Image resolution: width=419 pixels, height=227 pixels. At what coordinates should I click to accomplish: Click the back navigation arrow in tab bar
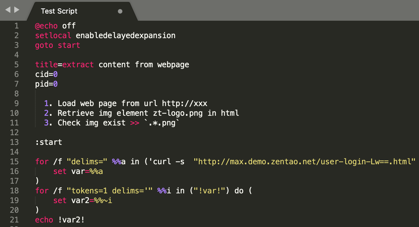[8, 10]
